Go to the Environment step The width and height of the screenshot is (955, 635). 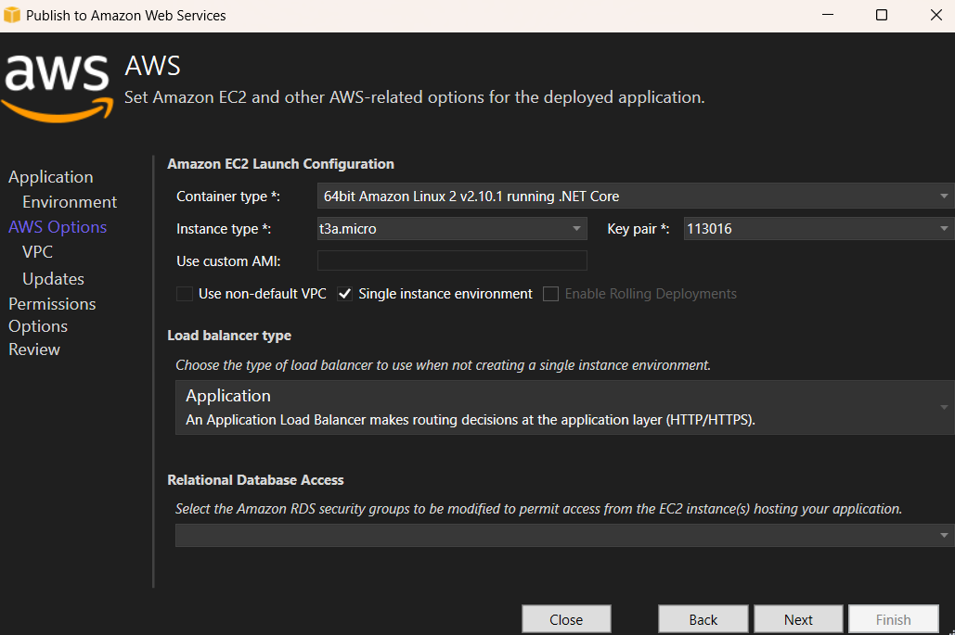tap(70, 202)
